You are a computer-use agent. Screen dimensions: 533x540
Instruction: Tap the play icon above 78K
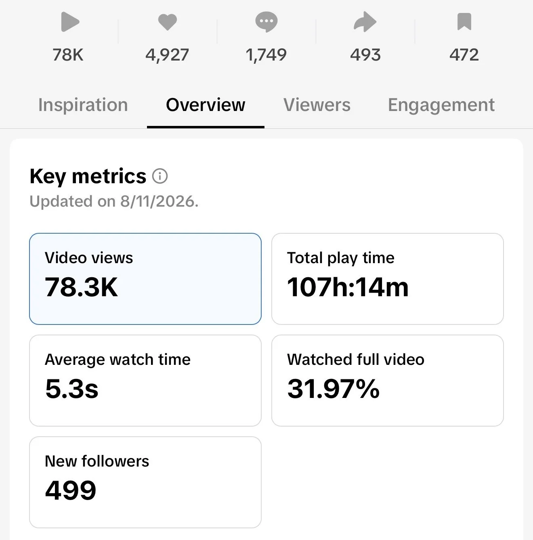tap(69, 22)
